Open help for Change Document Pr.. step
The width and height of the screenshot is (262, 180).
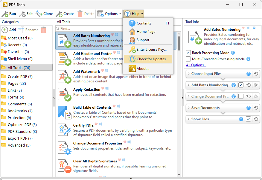point(233,96)
